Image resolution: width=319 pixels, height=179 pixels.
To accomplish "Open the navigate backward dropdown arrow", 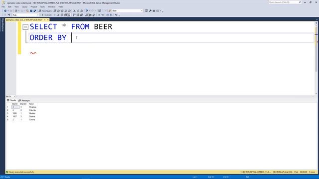I will [x=8, y=11].
